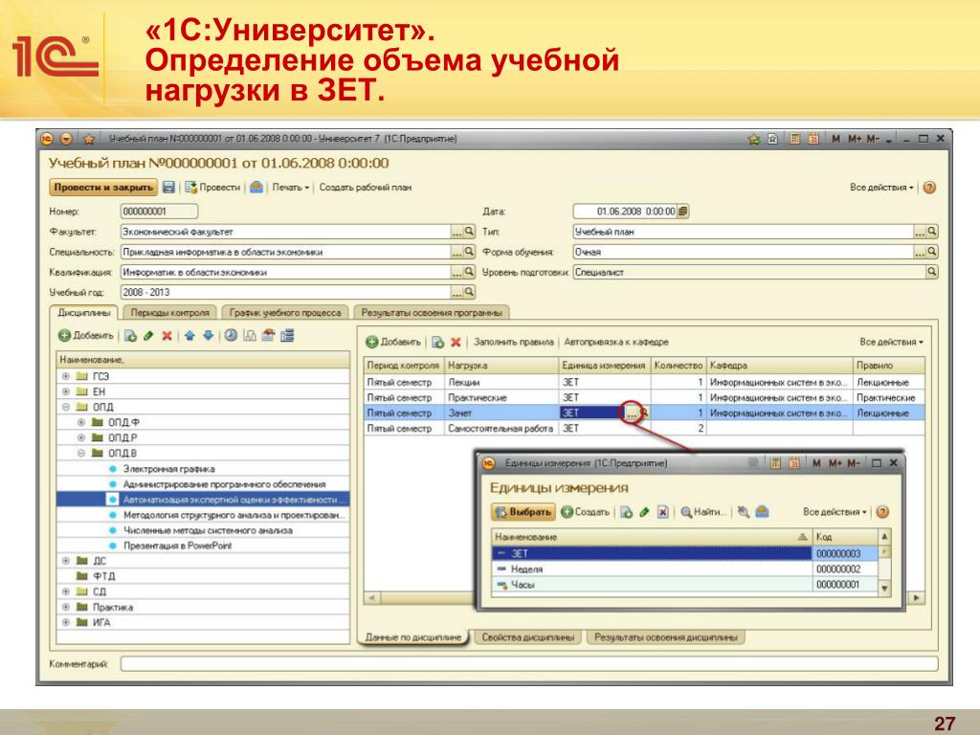Select the Неделя row in units list
Image resolution: width=980 pixels, height=735 pixels.
click(684, 569)
